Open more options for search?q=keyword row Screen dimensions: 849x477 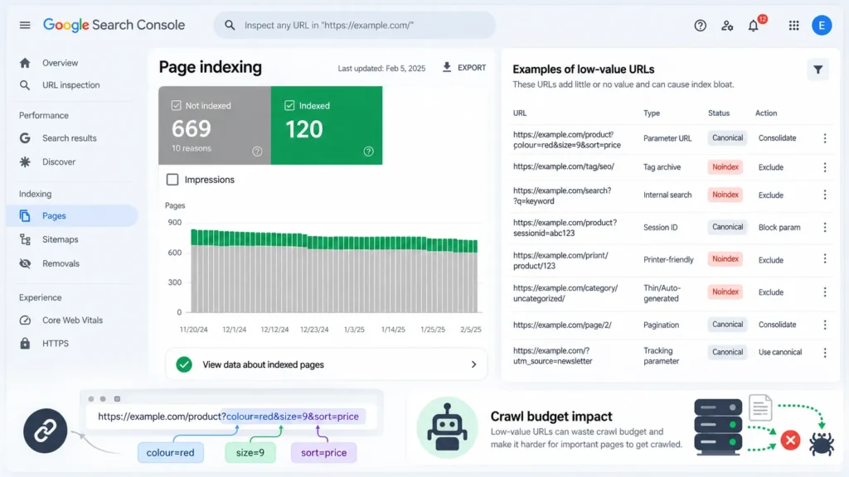coord(825,195)
